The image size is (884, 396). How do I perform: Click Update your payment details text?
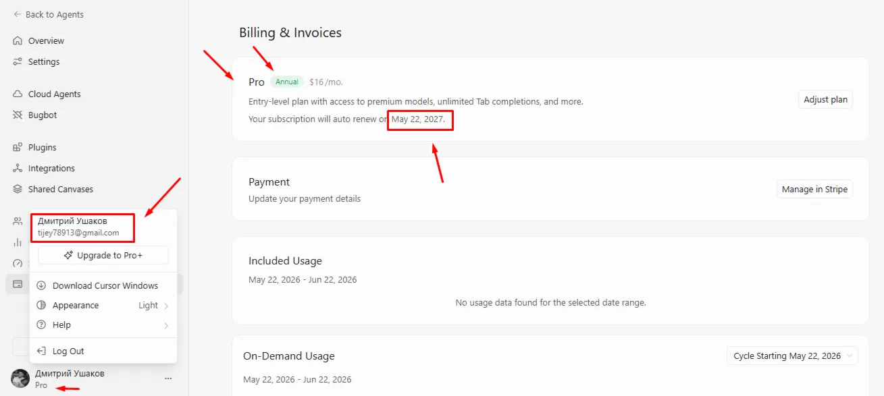click(305, 199)
